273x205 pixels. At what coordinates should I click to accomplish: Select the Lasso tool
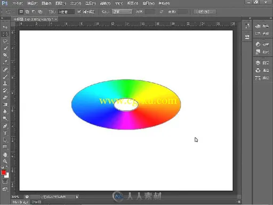tap(5, 41)
